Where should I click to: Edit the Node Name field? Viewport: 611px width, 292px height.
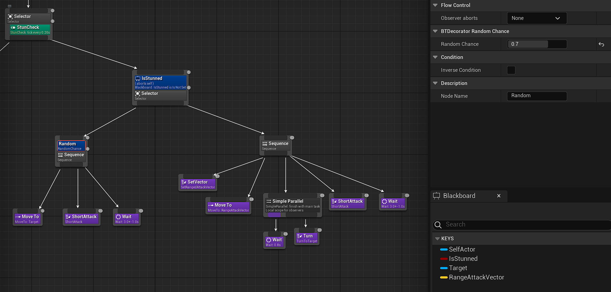[537, 96]
